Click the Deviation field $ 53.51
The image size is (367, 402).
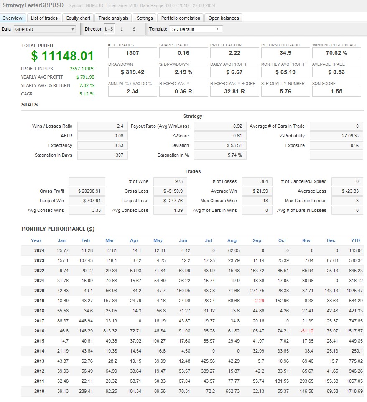coord(220,145)
